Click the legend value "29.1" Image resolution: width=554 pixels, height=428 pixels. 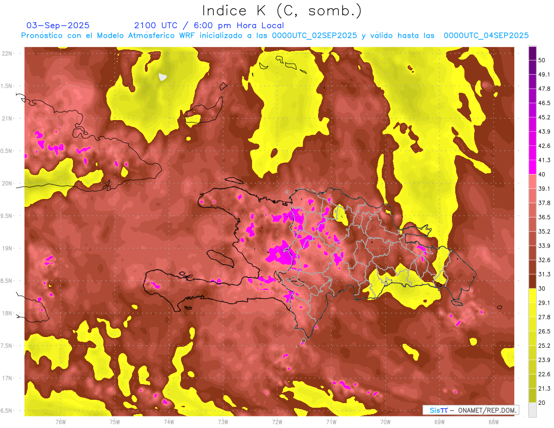click(x=543, y=303)
